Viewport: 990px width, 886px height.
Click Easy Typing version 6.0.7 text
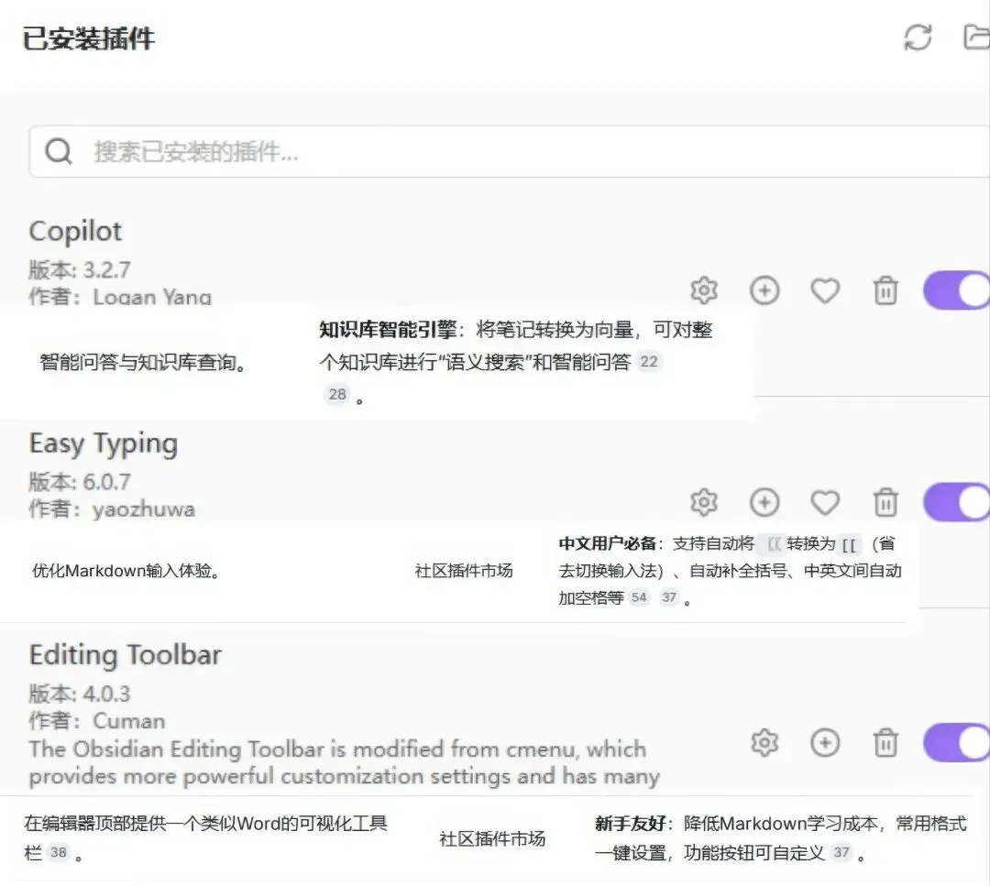[80, 482]
